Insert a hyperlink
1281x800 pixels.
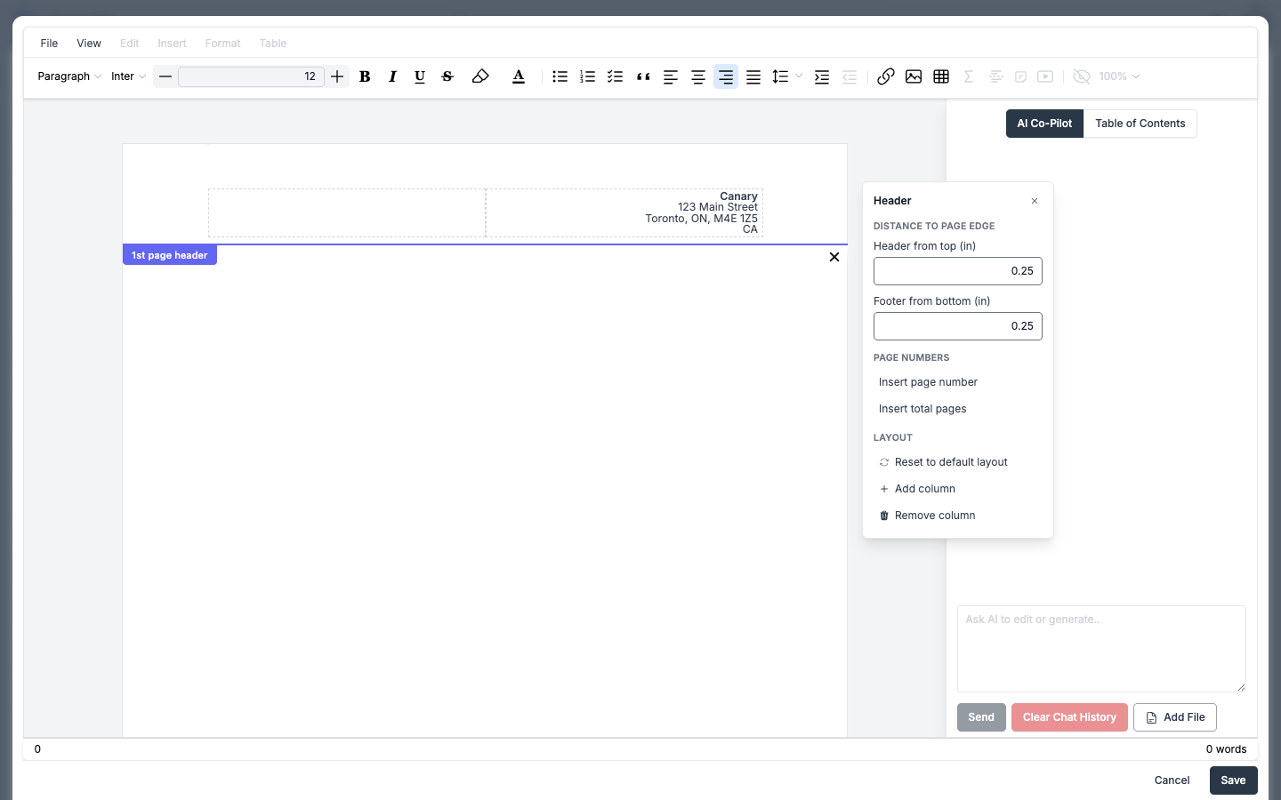tap(886, 76)
